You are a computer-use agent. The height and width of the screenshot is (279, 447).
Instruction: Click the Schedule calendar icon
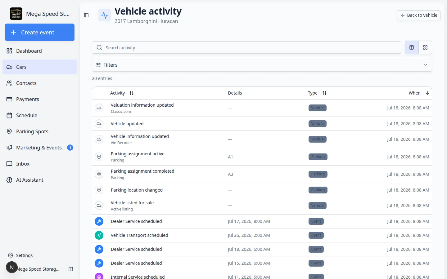click(9, 115)
